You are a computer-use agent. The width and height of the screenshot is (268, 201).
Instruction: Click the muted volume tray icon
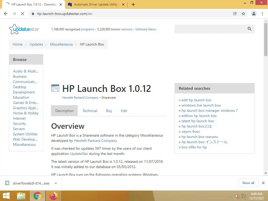tap(237, 196)
